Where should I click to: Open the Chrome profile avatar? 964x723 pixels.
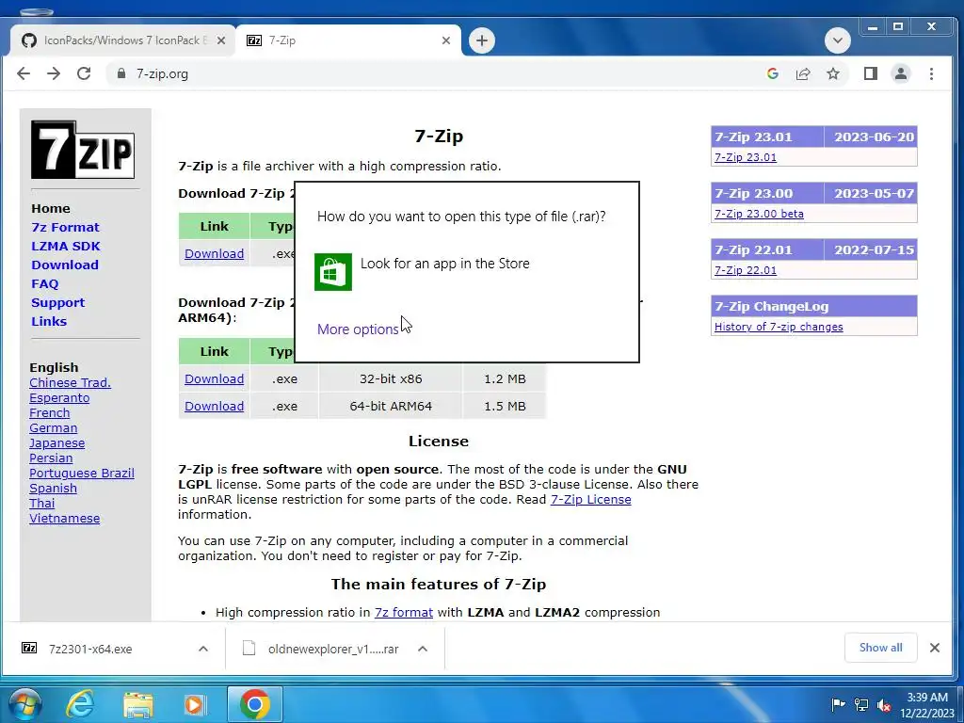901,73
